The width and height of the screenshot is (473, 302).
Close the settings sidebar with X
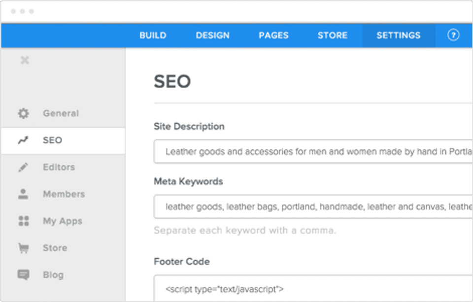[x=25, y=60]
